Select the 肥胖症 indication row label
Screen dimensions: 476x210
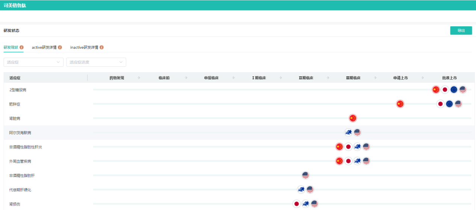pyautogui.click(x=15, y=104)
